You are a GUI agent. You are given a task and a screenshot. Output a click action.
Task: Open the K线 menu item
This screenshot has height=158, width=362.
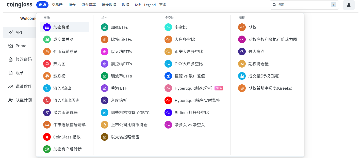[x=138, y=5]
